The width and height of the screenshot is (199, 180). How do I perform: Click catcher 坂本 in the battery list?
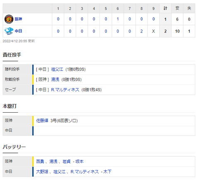80,161
